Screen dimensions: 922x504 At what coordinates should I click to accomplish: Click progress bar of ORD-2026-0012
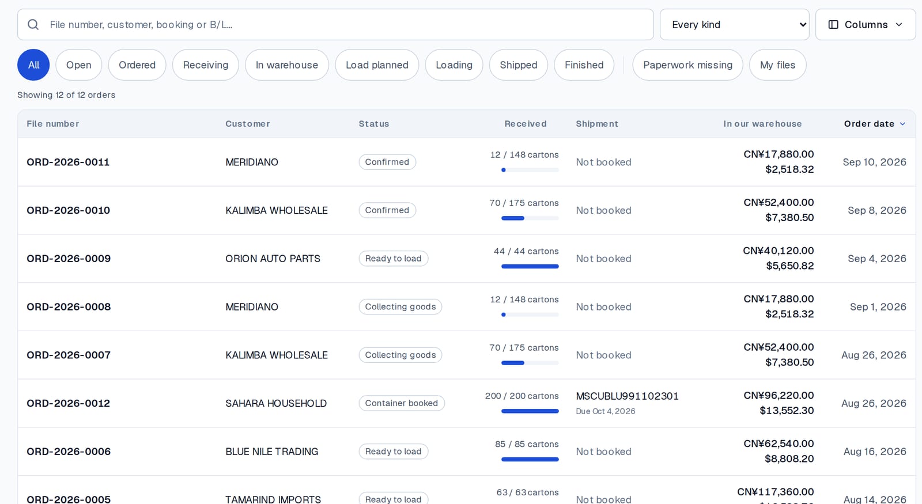(x=530, y=411)
